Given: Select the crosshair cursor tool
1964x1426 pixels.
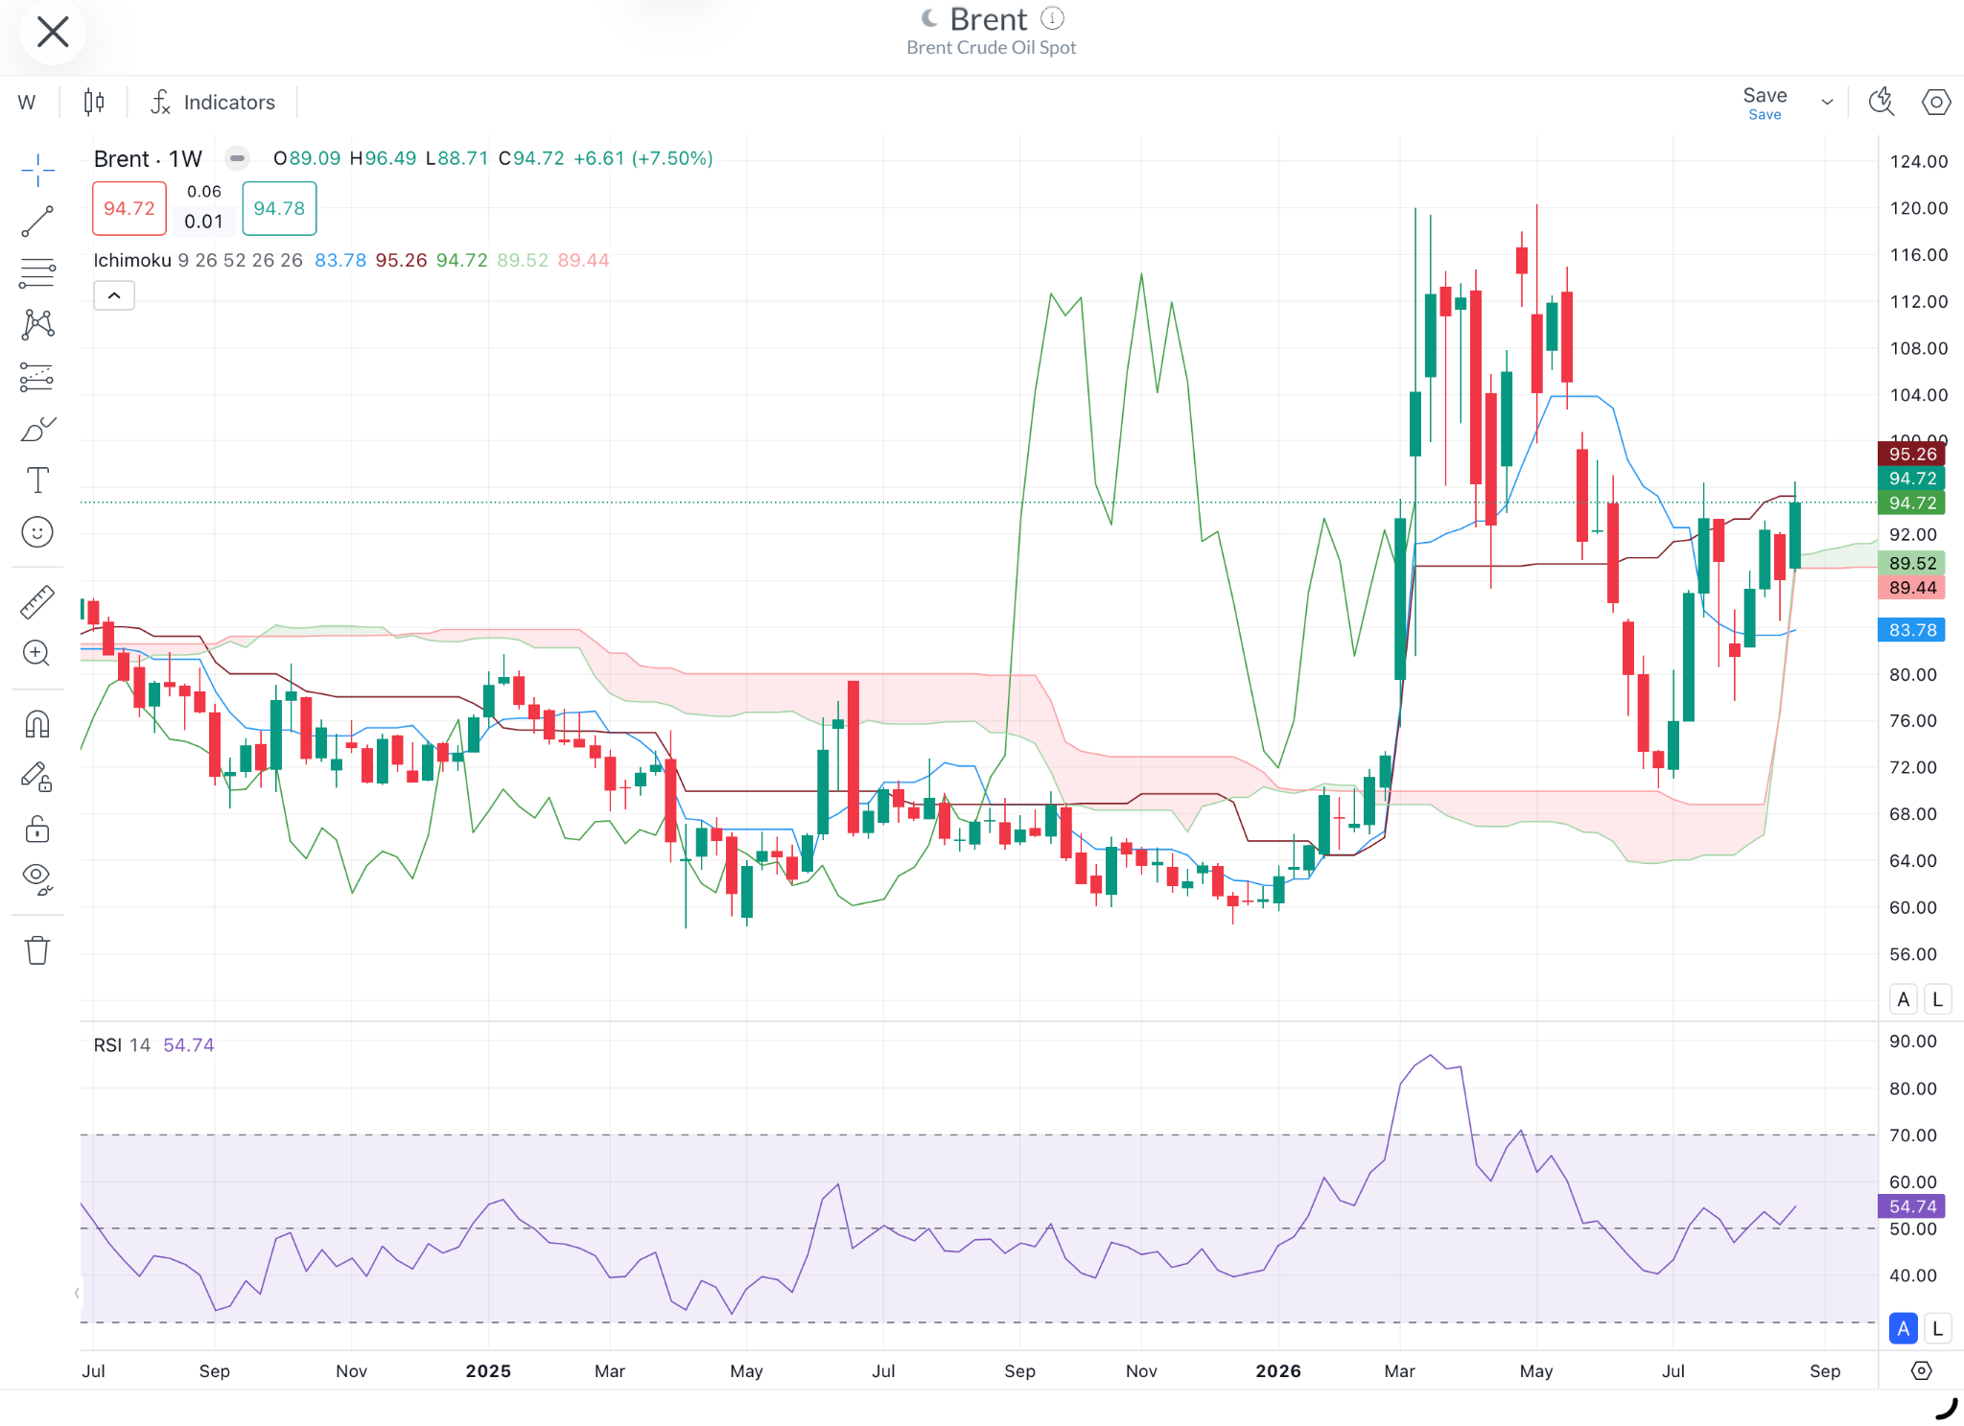Looking at the screenshot, I should pos(37,170).
